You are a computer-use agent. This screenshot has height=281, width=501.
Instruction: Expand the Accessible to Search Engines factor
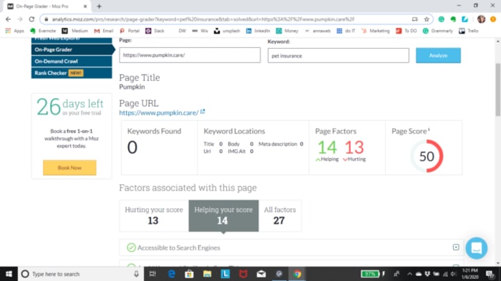(456, 247)
